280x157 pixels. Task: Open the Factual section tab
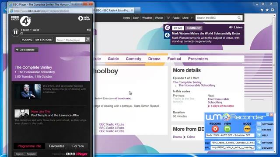coord(174,59)
